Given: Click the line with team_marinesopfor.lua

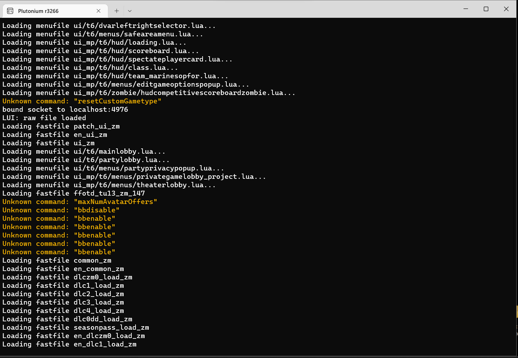Looking at the screenshot, I should coord(115,76).
